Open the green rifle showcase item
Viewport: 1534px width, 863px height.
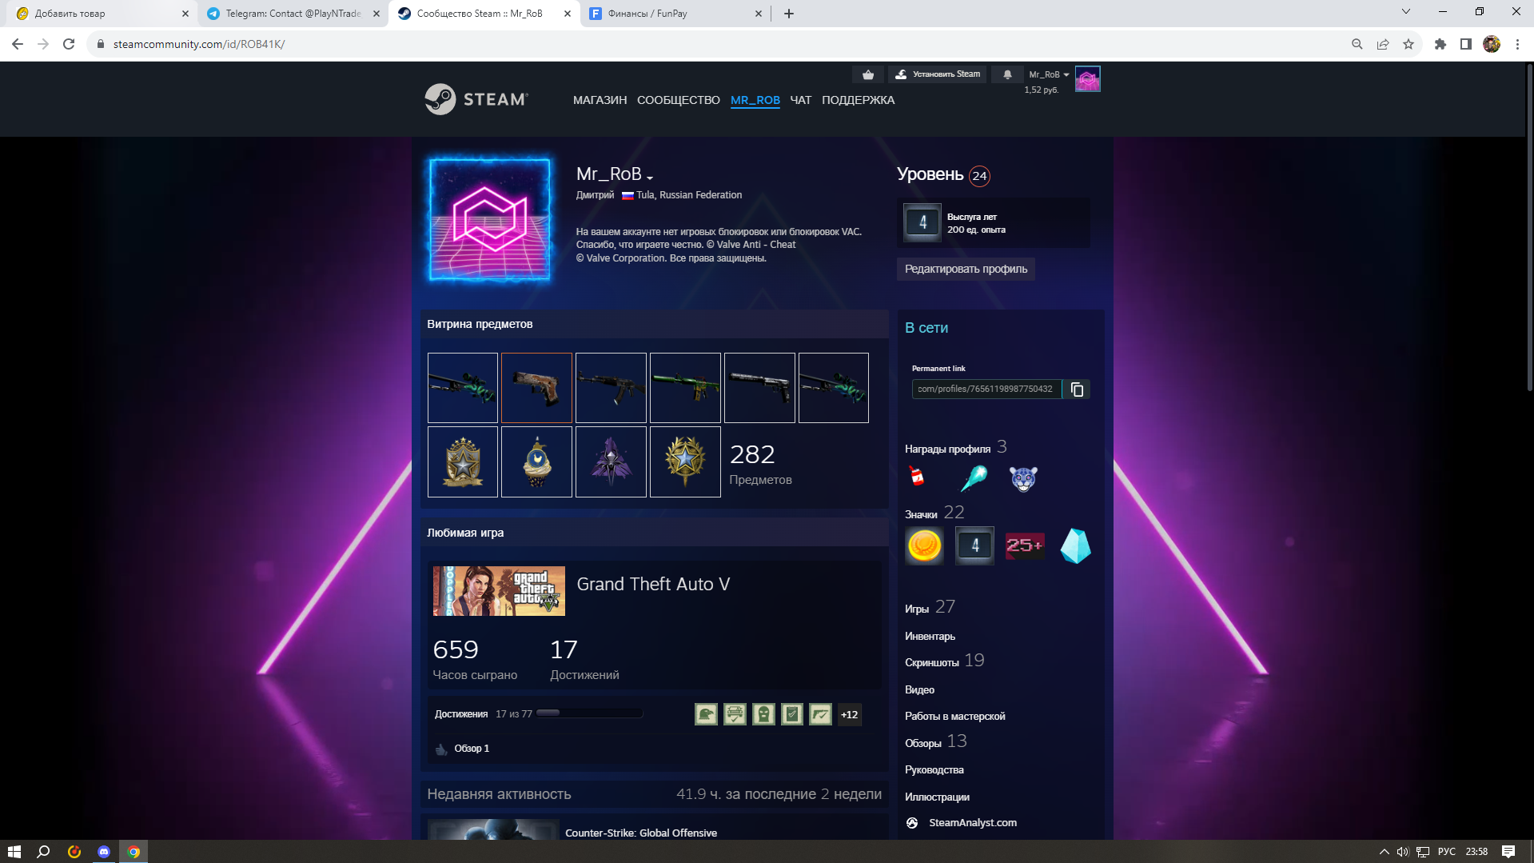(x=685, y=388)
